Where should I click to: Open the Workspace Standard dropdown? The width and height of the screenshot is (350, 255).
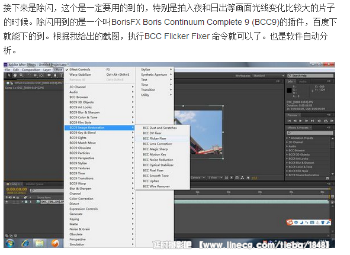coord(268,76)
